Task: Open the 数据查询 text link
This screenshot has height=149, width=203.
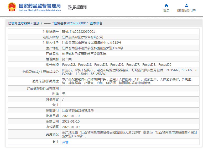Action: 80,7
